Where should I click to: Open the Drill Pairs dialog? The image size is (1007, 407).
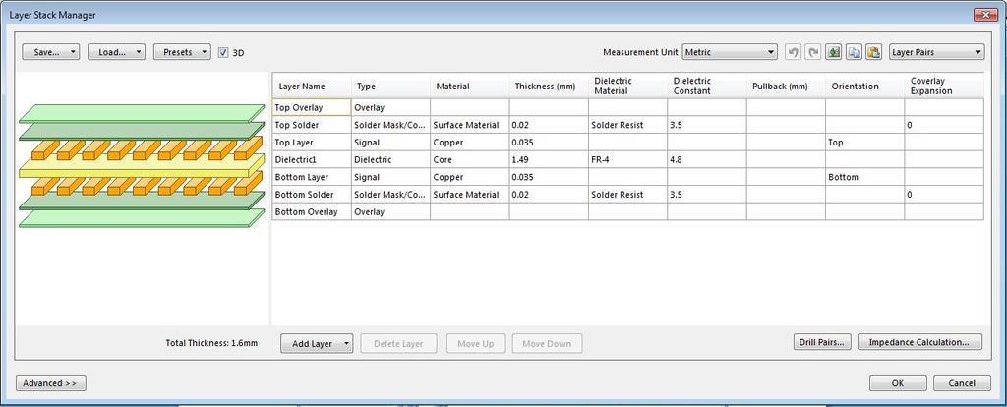pos(822,342)
